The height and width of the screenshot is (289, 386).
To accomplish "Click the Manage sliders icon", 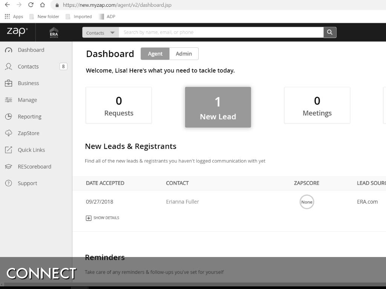I will pos(8,100).
